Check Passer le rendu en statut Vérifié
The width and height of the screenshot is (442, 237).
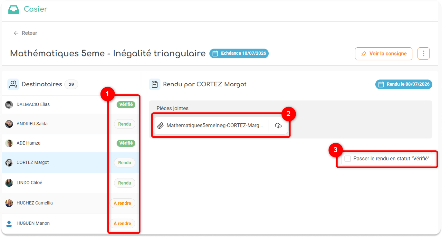click(348, 159)
